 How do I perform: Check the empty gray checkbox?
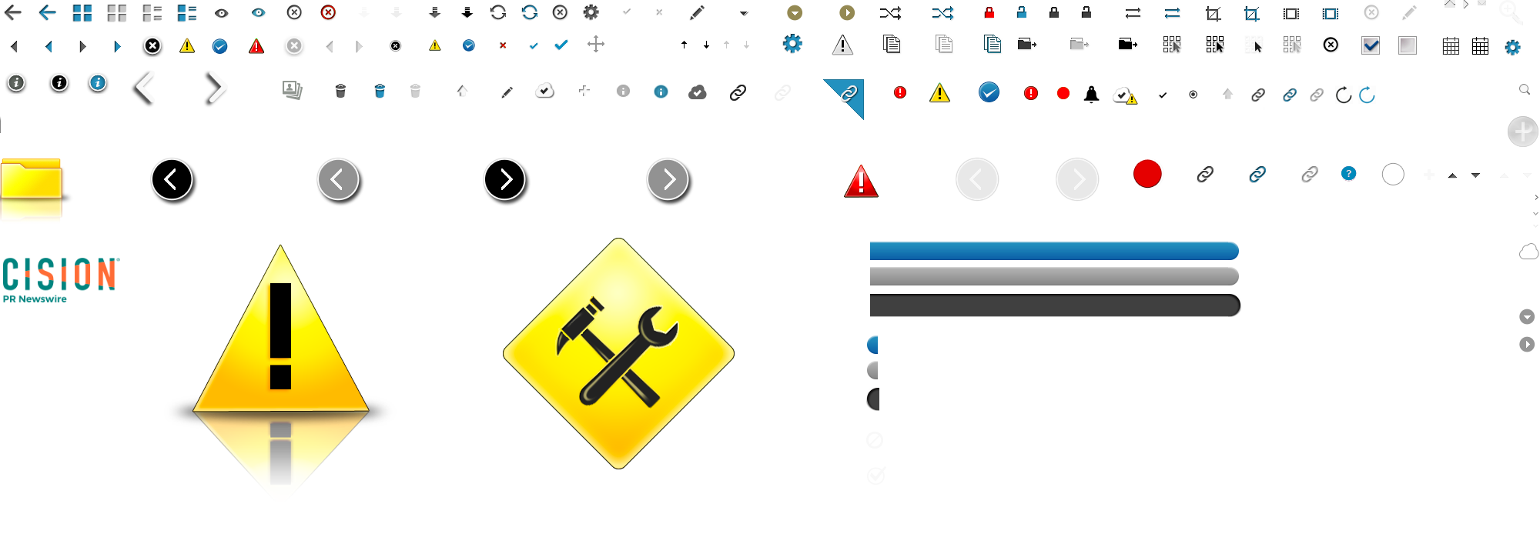point(1408,45)
